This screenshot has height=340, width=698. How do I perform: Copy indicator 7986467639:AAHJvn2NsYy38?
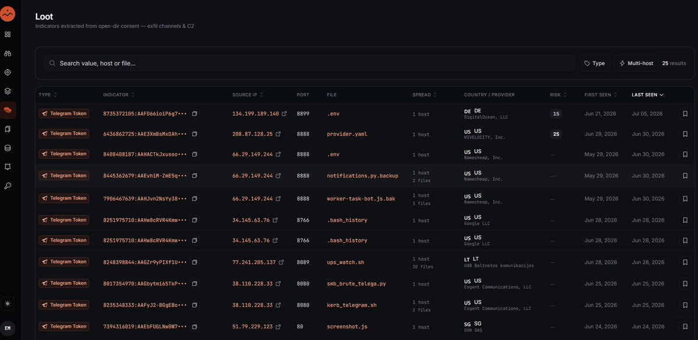point(195,198)
